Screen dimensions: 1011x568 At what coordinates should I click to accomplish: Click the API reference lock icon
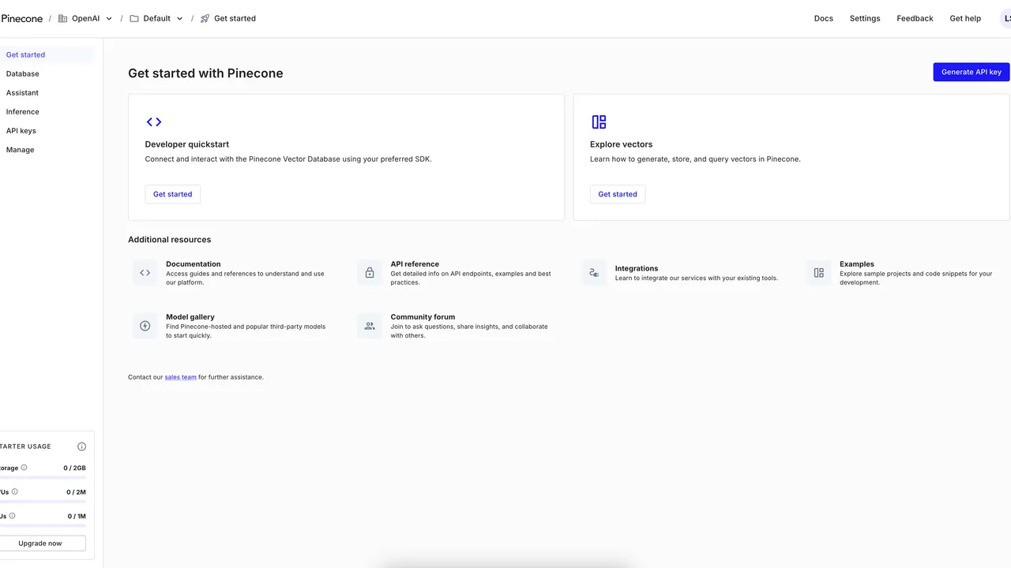pos(370,273)
